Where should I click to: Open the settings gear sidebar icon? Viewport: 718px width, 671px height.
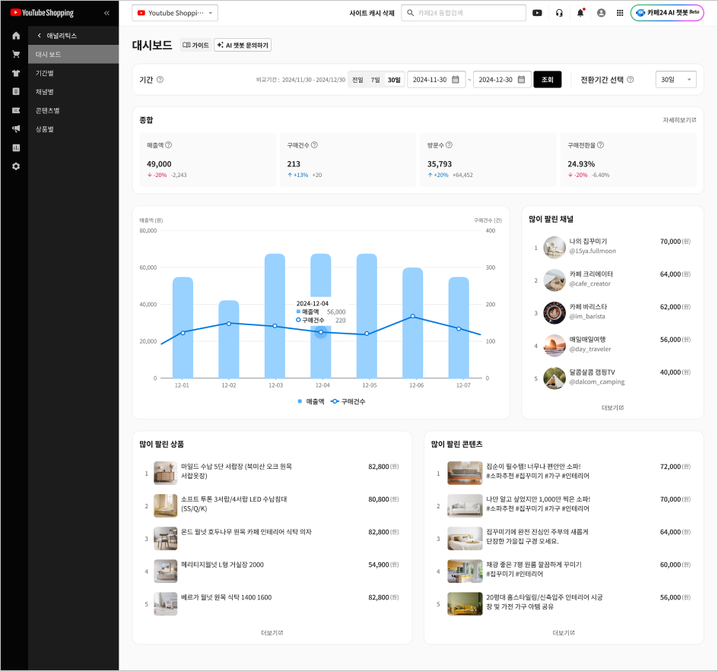point(16,166)
